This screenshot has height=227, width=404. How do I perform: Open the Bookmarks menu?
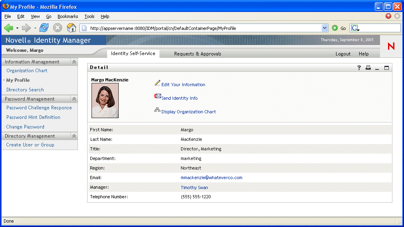[x=68, y=16]
